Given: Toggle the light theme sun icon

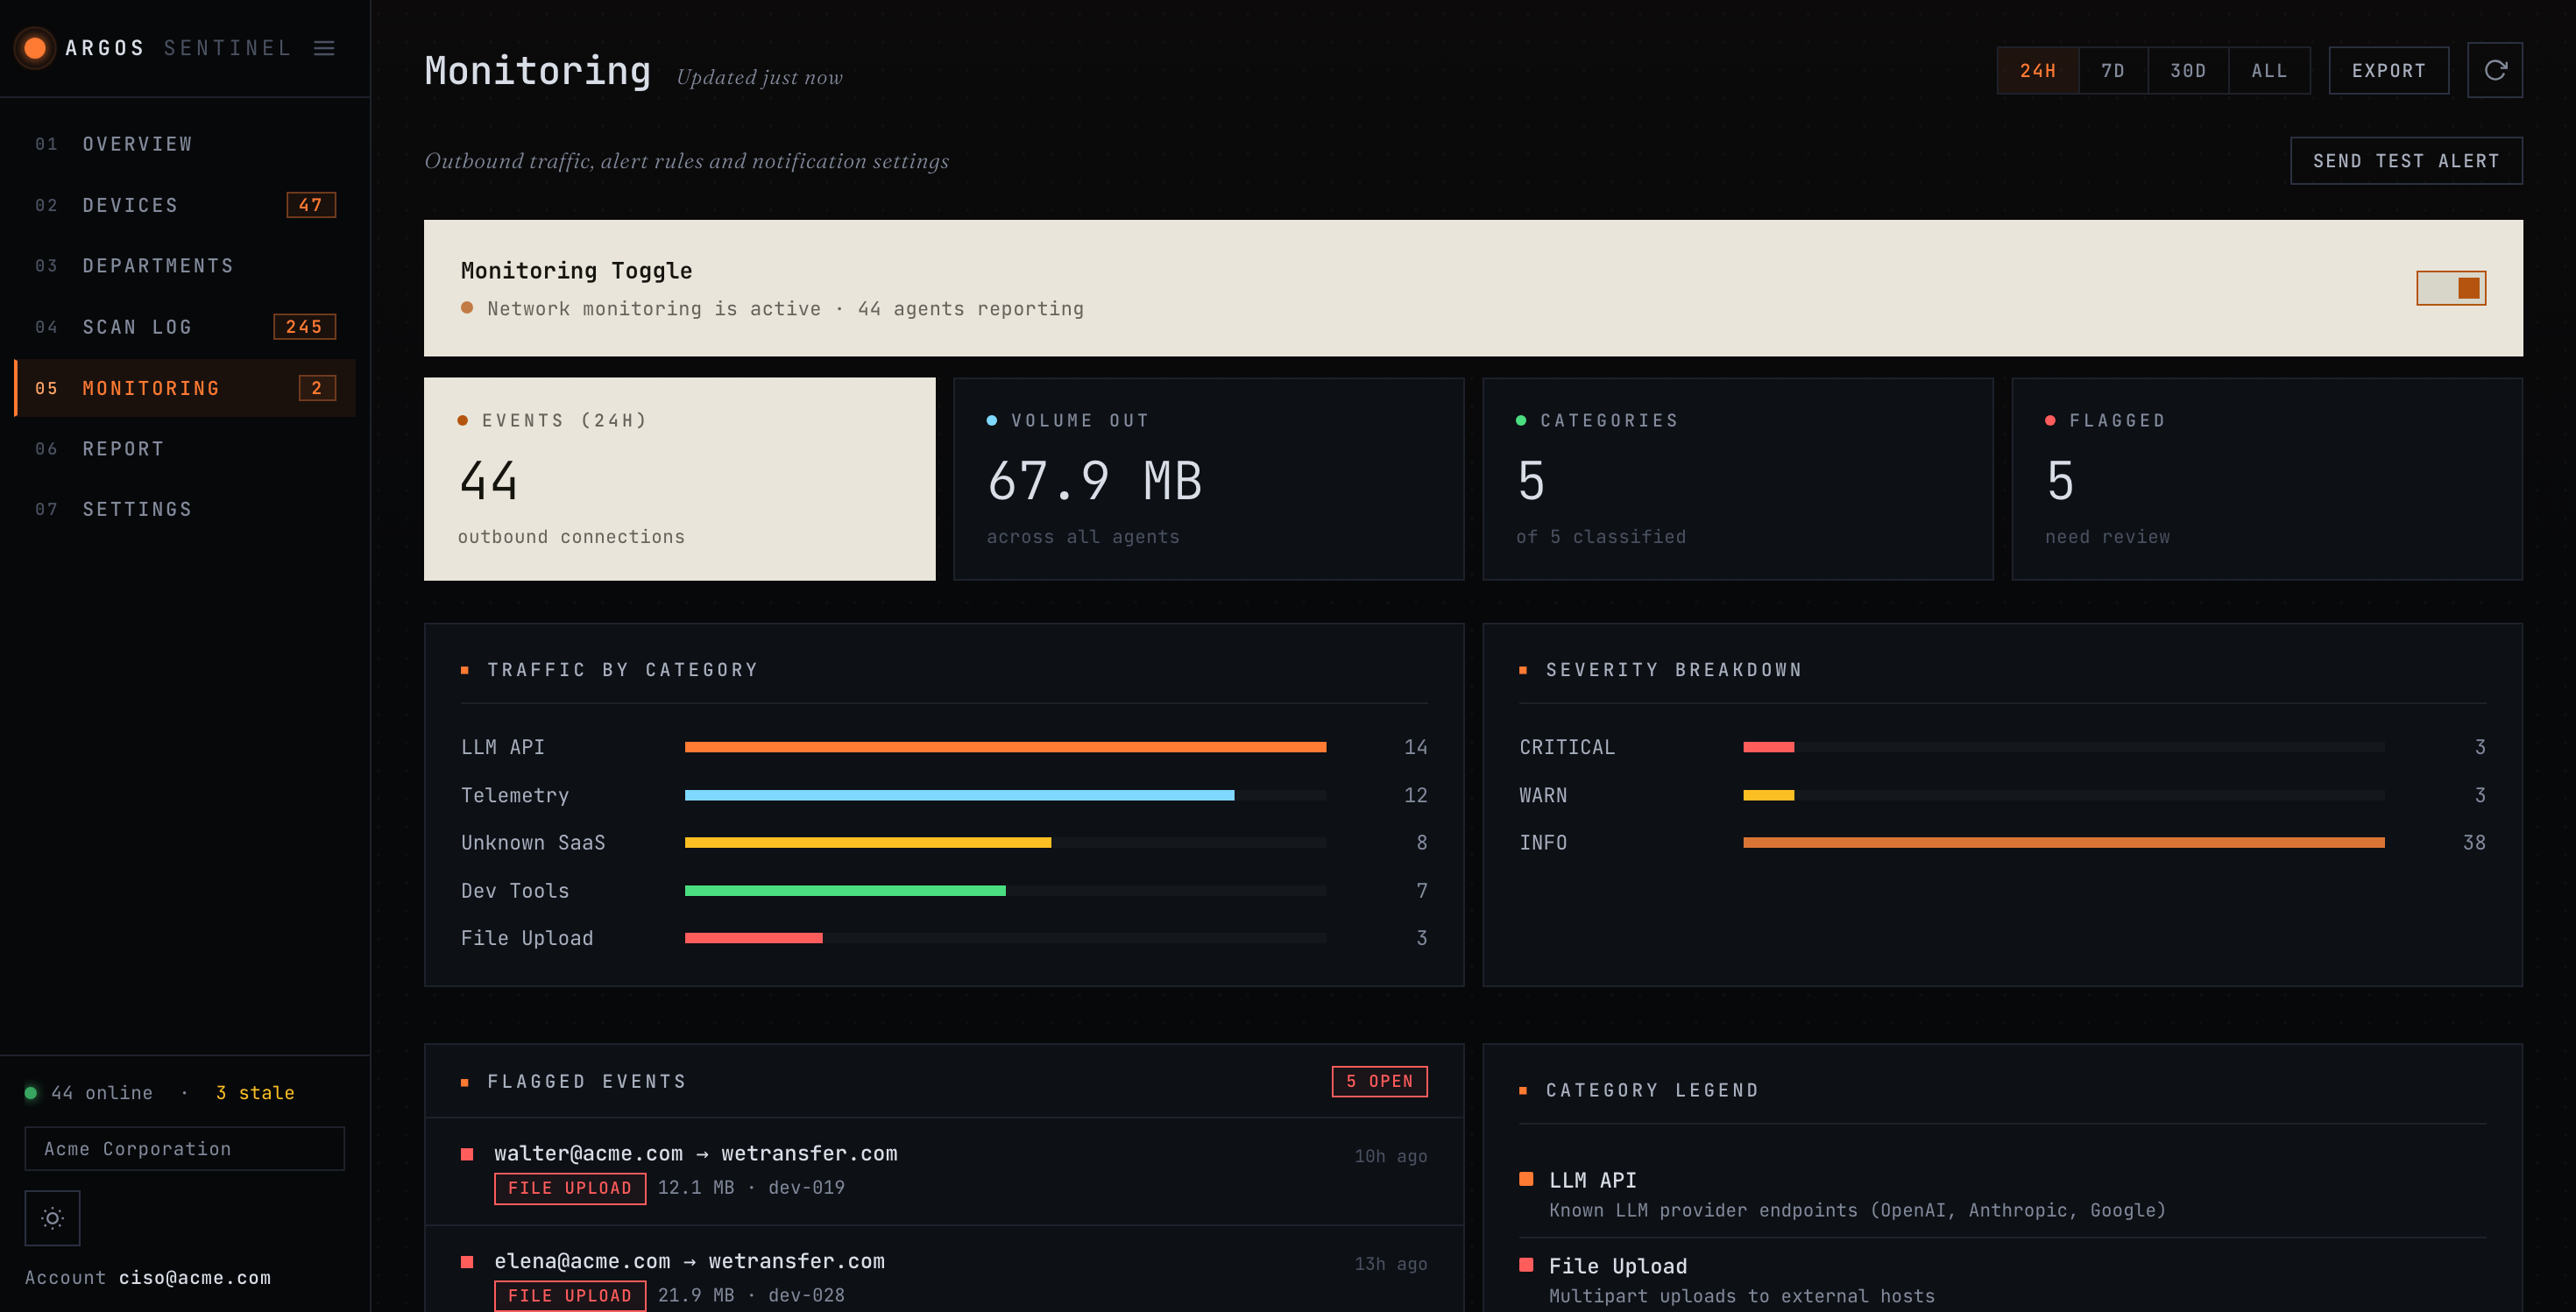Looking at the screenshot, I should [x=52, y=1217].
